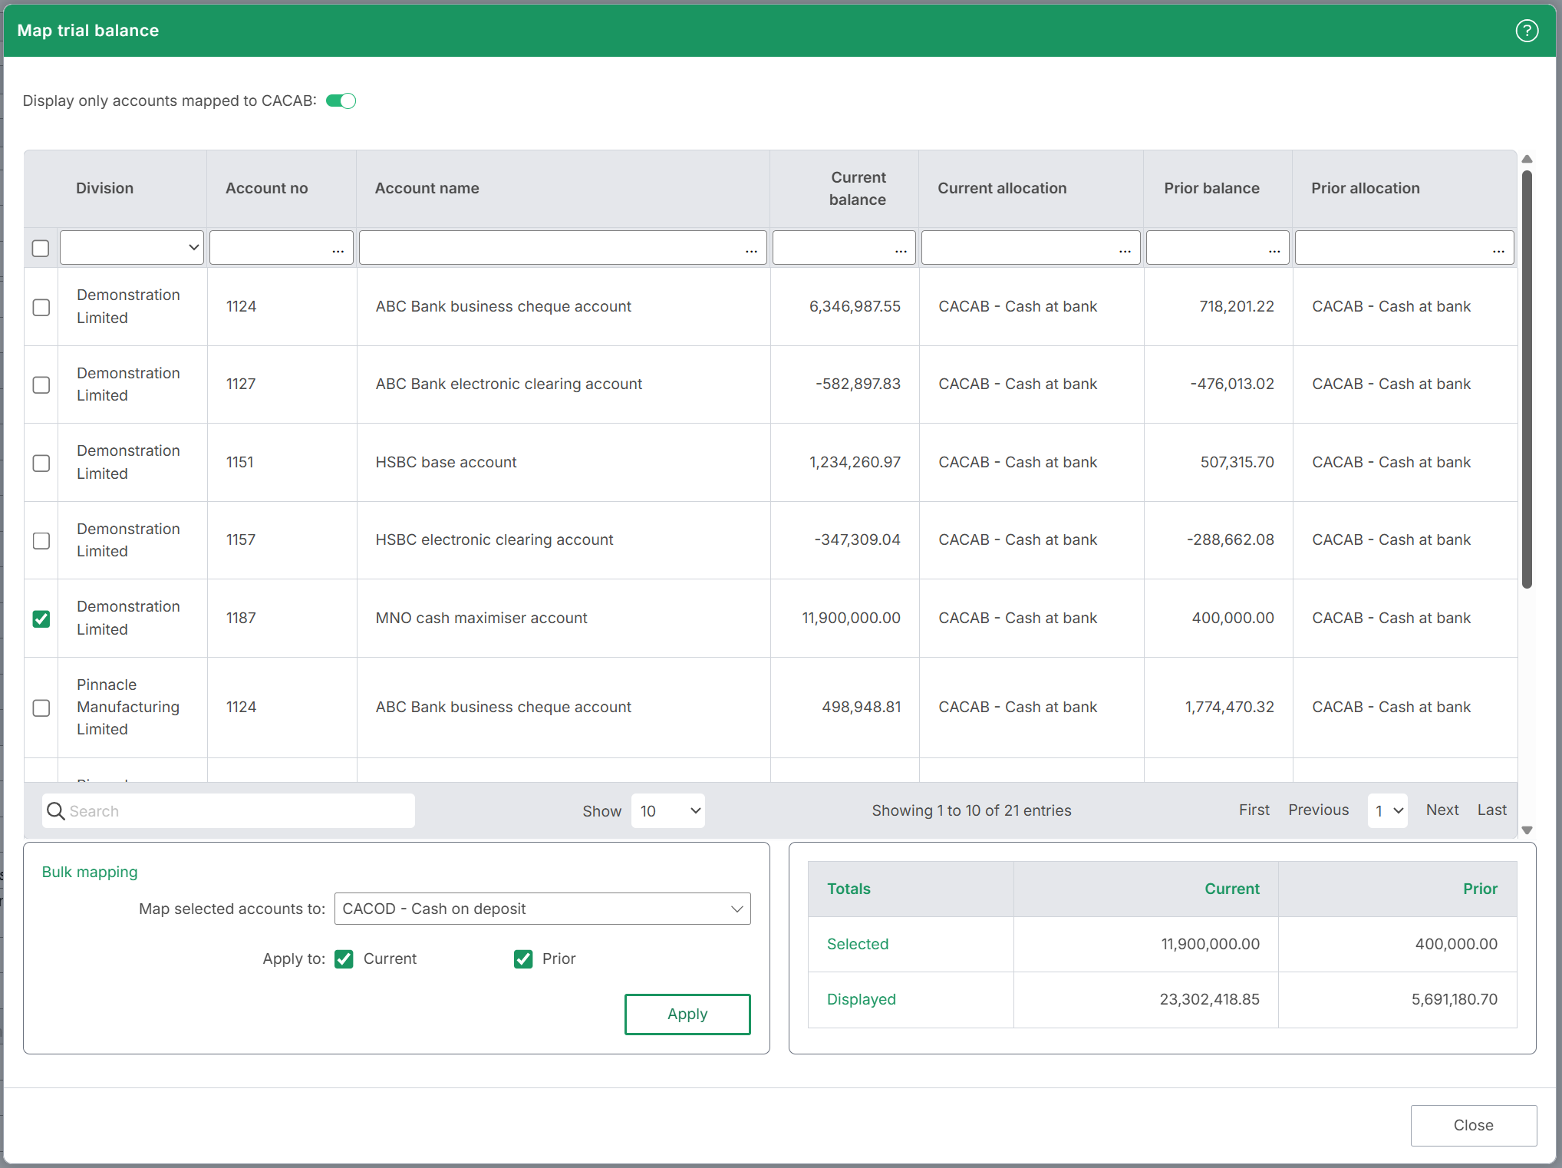Click prior balance 507,315.70 cell
1562x1168 pixels.
click(1237, 462)
